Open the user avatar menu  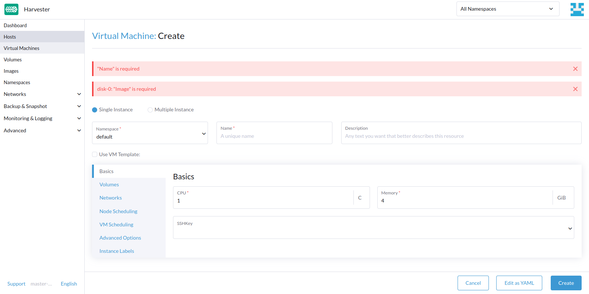click(577, 10)
